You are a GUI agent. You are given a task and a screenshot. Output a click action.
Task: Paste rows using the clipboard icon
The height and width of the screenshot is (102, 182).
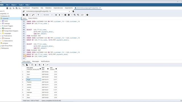[32, 65]
